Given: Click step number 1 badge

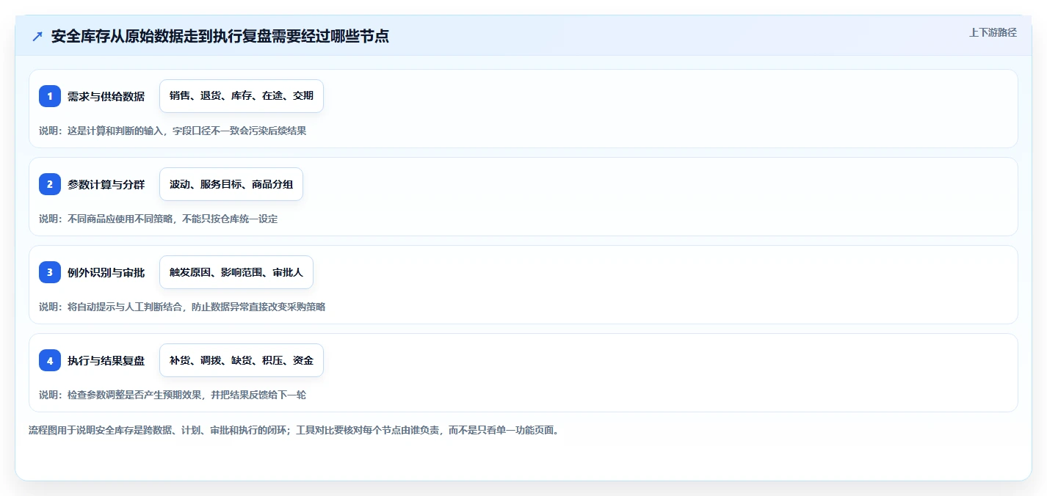Looking at the screenshot, I should coord(50,96).
